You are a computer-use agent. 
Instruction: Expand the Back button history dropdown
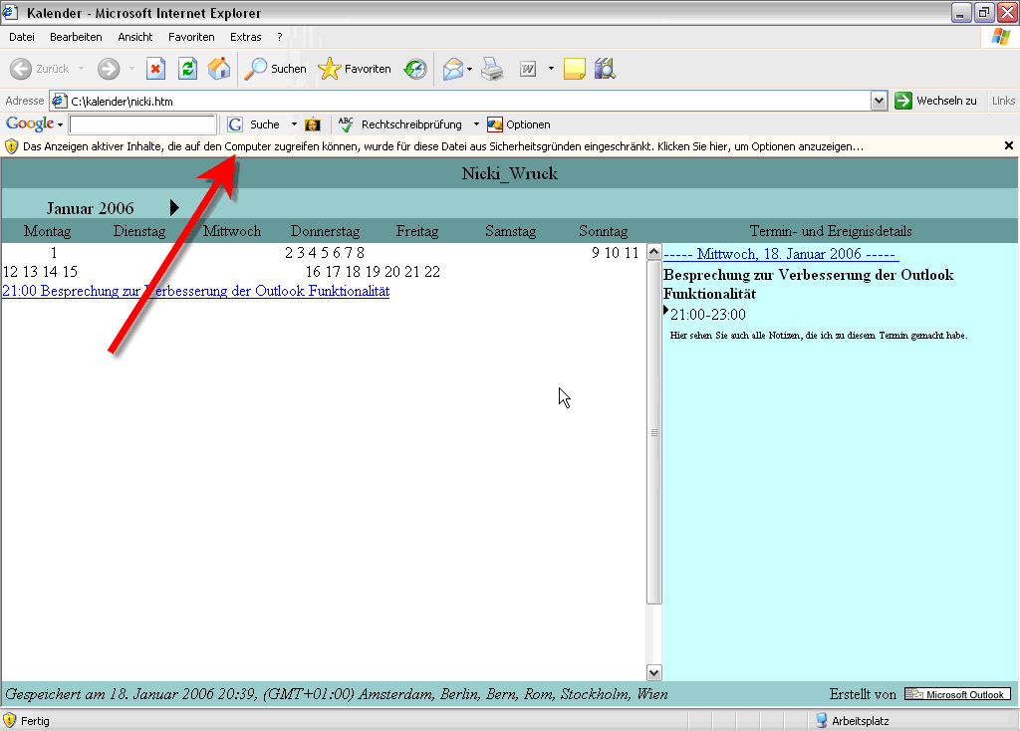(82, 69)
